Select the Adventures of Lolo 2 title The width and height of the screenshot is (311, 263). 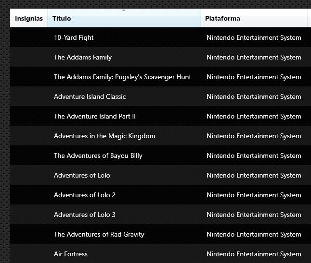(x=85, y=195)
